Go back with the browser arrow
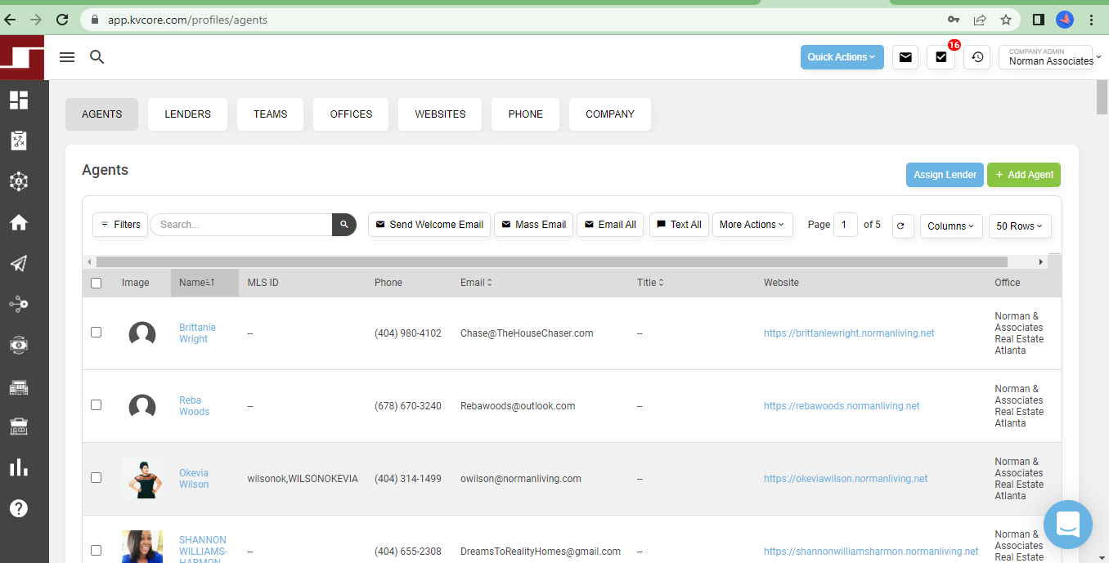 10,20
